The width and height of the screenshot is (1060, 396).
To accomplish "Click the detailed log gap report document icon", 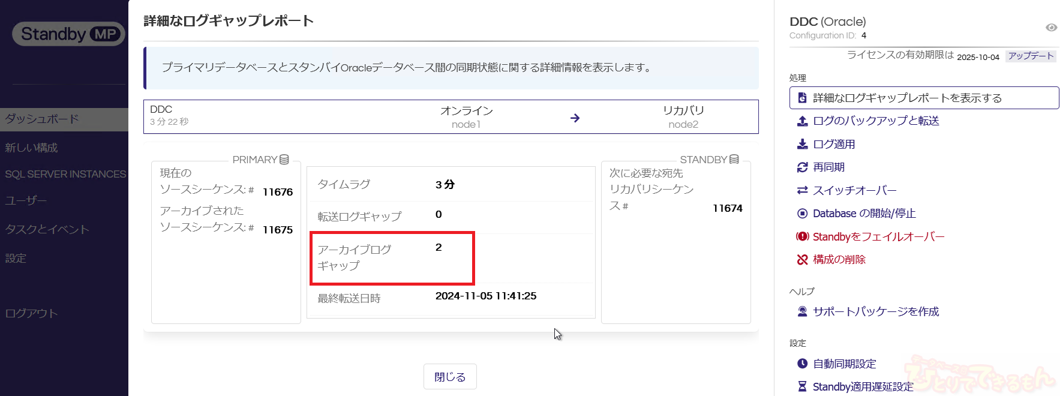I will pos(802,98).
